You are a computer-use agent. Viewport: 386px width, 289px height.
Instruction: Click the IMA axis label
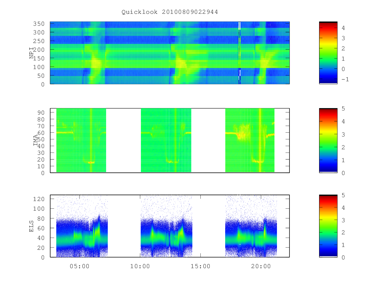coord(36,140)
